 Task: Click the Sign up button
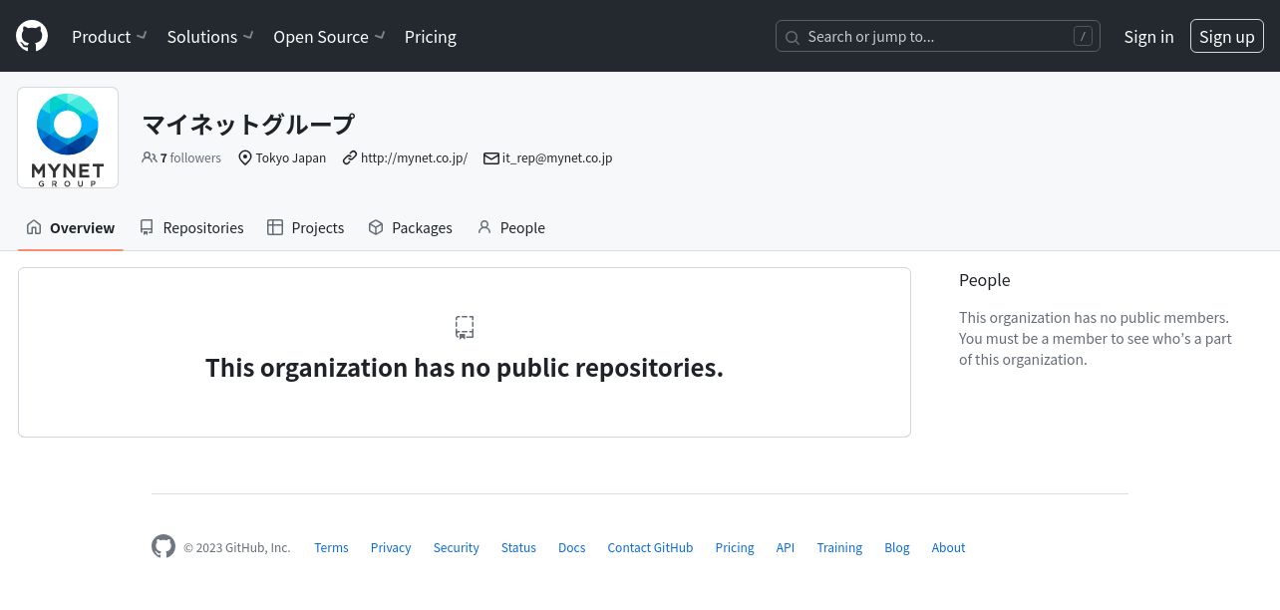pos(1226,37)
